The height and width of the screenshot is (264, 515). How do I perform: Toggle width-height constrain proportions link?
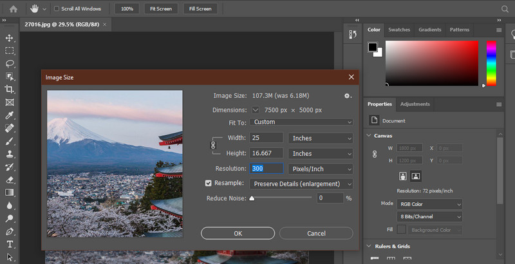(x=214, y=146)
